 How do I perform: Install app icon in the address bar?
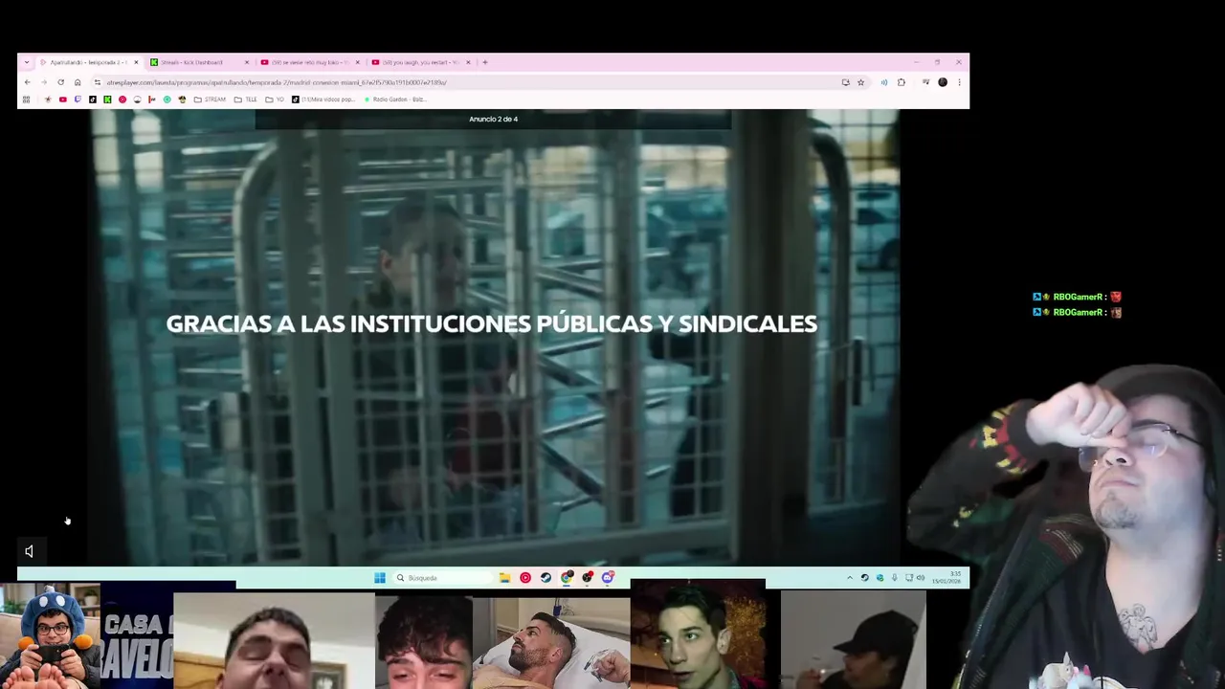pos(845,82)
